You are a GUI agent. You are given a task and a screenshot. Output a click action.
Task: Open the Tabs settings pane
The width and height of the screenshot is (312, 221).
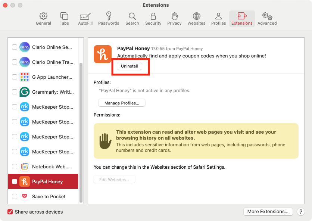coord(64,18)
